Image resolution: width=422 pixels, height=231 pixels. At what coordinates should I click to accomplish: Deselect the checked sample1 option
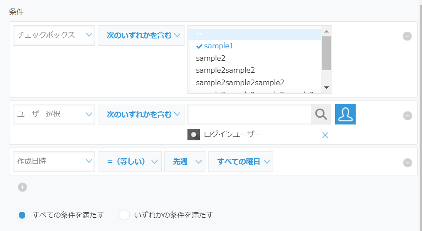coord(254,46)
